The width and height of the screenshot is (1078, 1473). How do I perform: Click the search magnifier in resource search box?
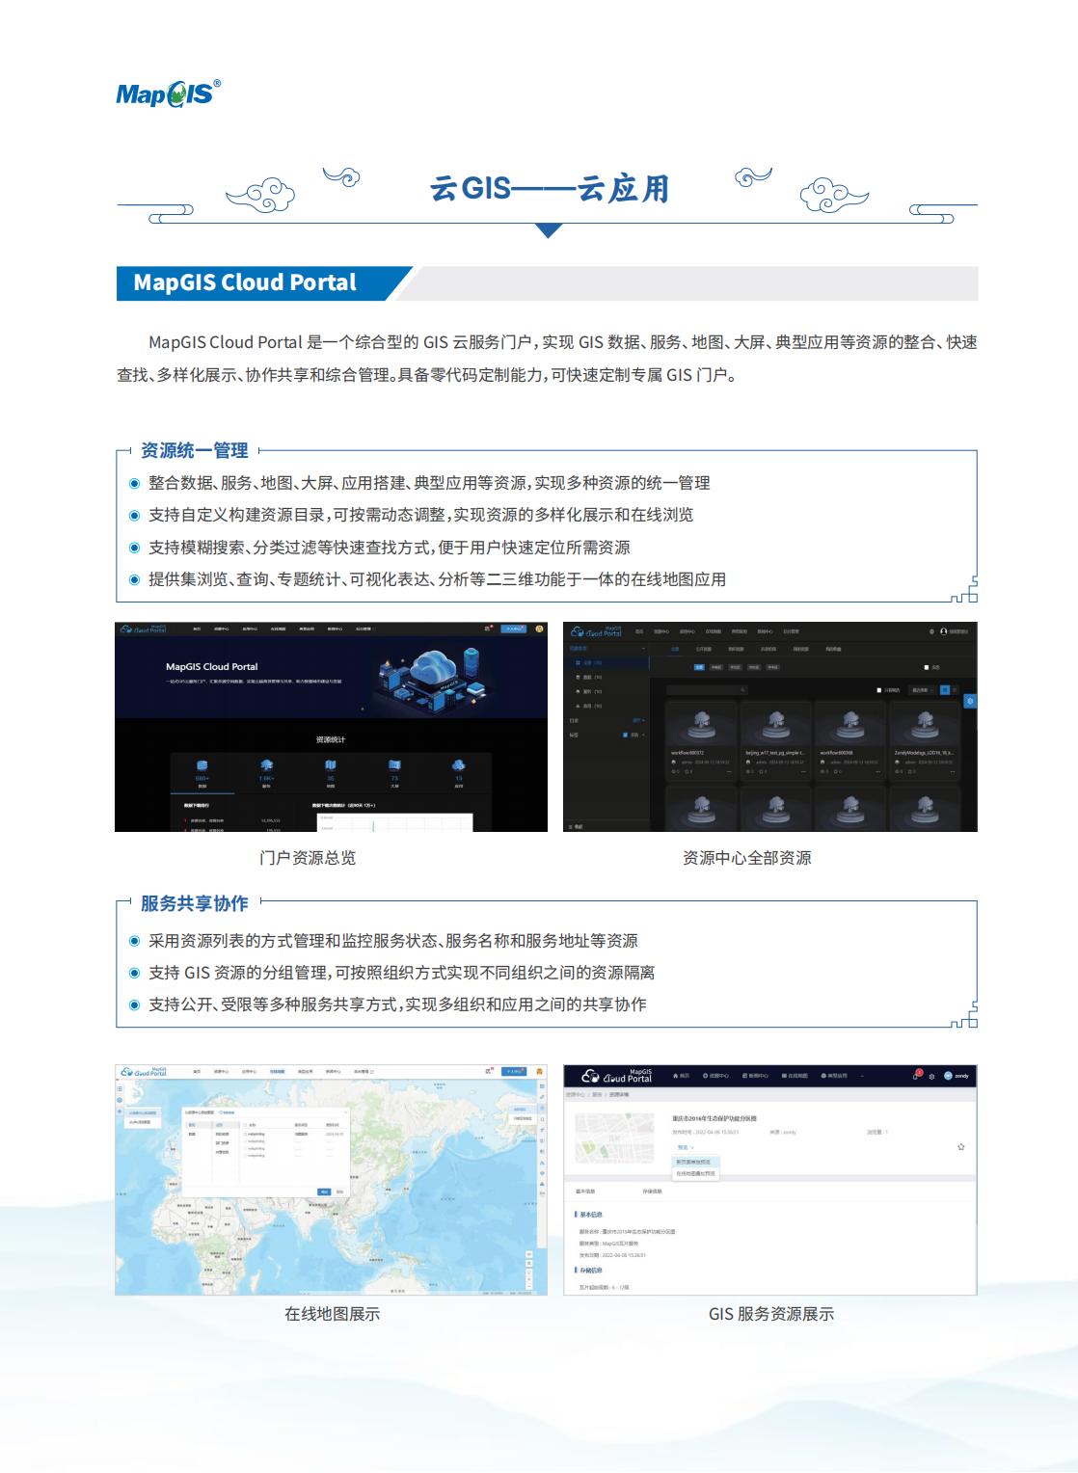click(x=742, y=690)
